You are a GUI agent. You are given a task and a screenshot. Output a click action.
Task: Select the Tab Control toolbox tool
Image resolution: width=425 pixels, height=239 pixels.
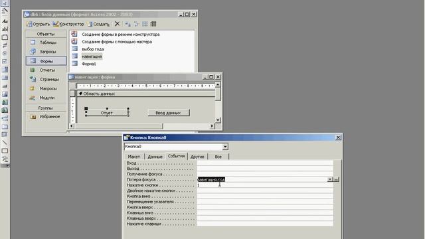pos(5,127)
